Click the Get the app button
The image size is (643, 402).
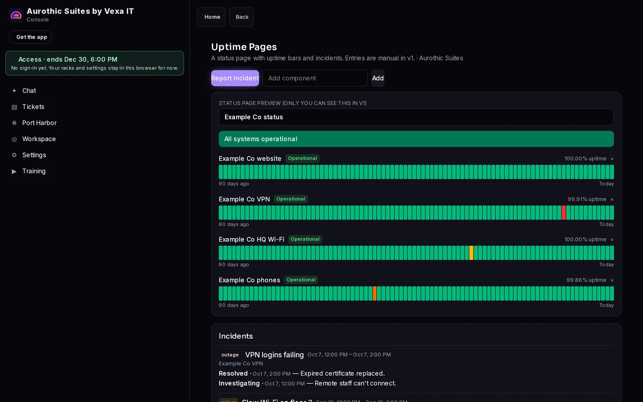[30, 37]
